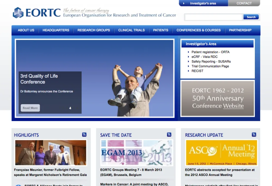Open Françoise Meunier Fulbright Fellow article link

point(50,172)
